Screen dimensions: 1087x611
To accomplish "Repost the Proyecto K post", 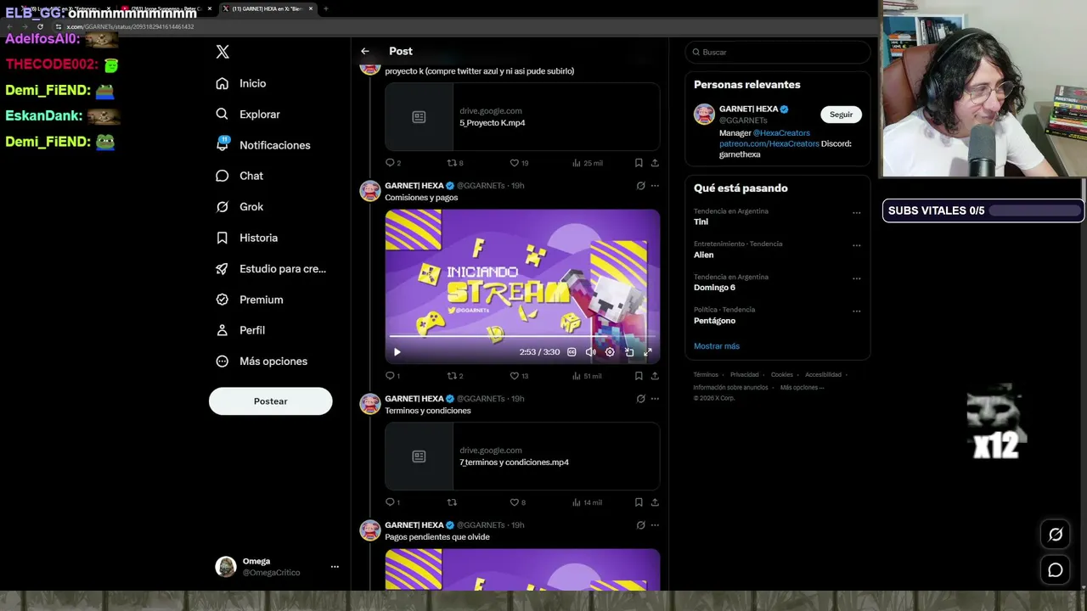I will click(x=453, y=162).
